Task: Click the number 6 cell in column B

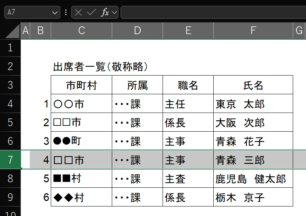Action: pos(40,197)
